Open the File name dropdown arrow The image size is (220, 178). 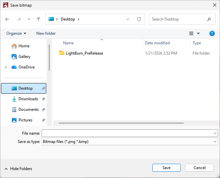pos(215,133)
